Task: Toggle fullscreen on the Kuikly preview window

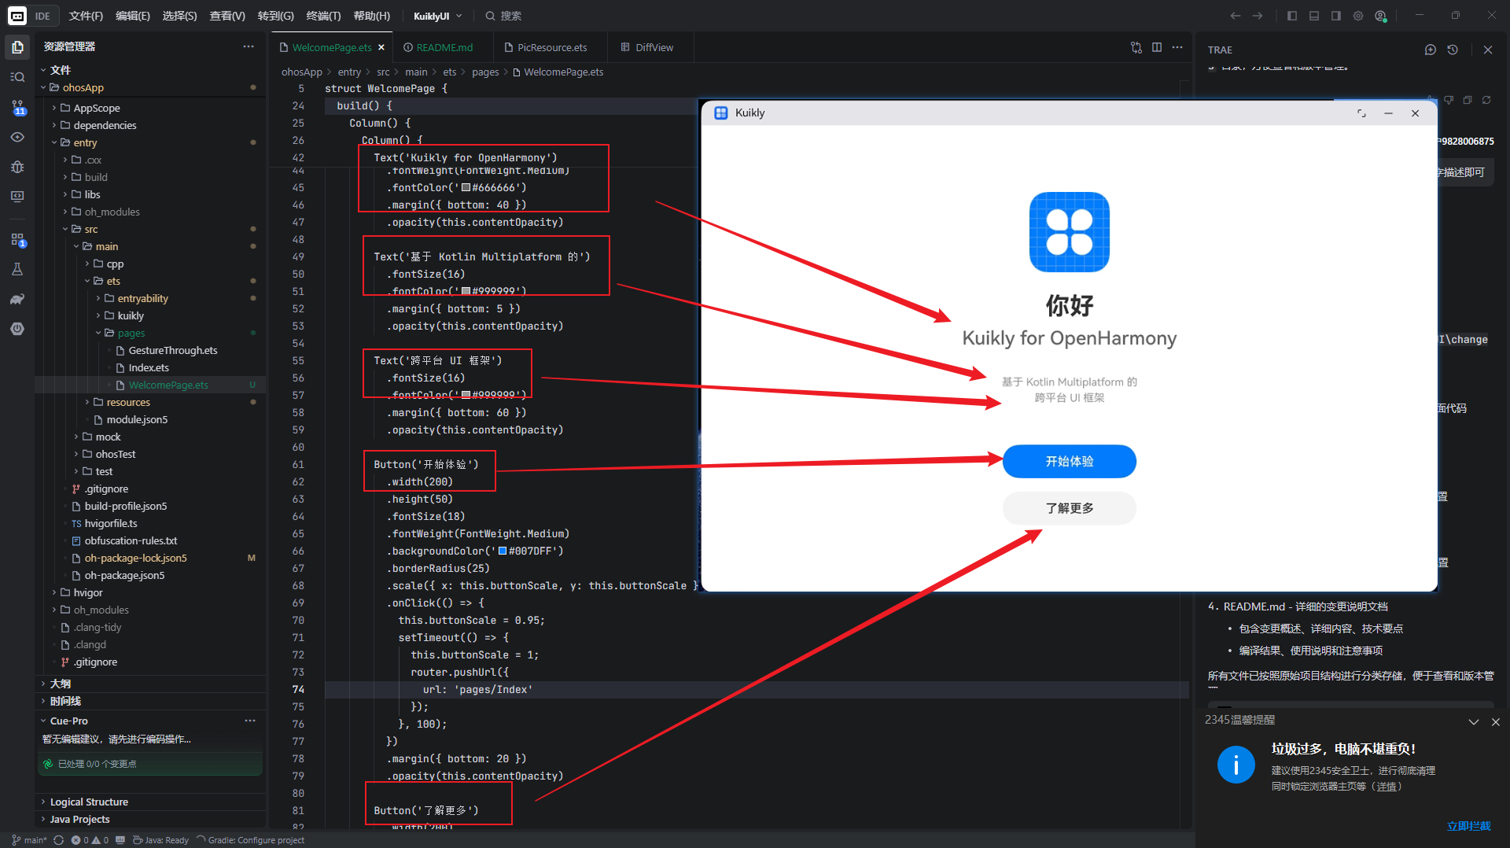Action: coord(1361,113)
